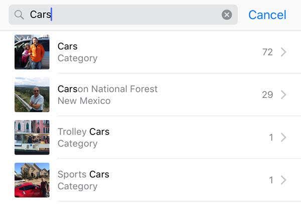The width and height of the screenshot is (301, 204).
Task: Select the Sports Cars photo thumbnail
Action: [x=32, y=180]
